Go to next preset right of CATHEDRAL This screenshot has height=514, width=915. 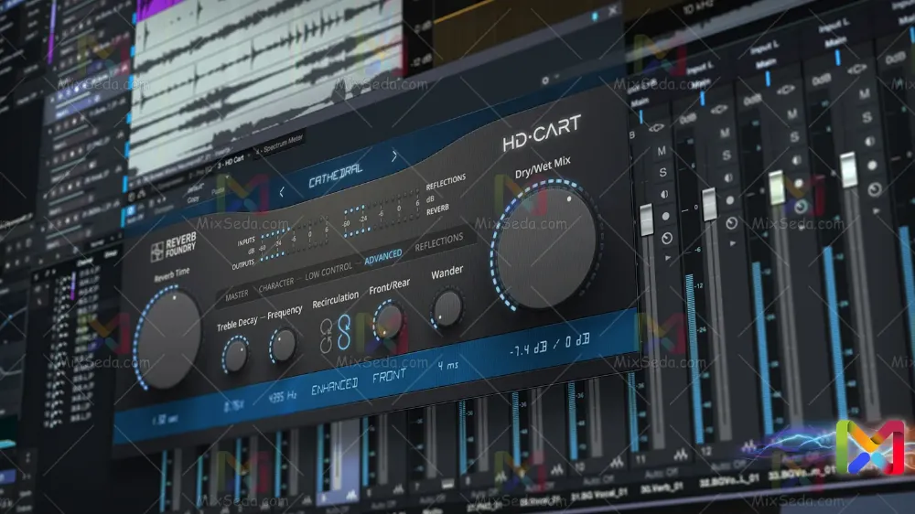pyautogui.click(x=394, y=156)
